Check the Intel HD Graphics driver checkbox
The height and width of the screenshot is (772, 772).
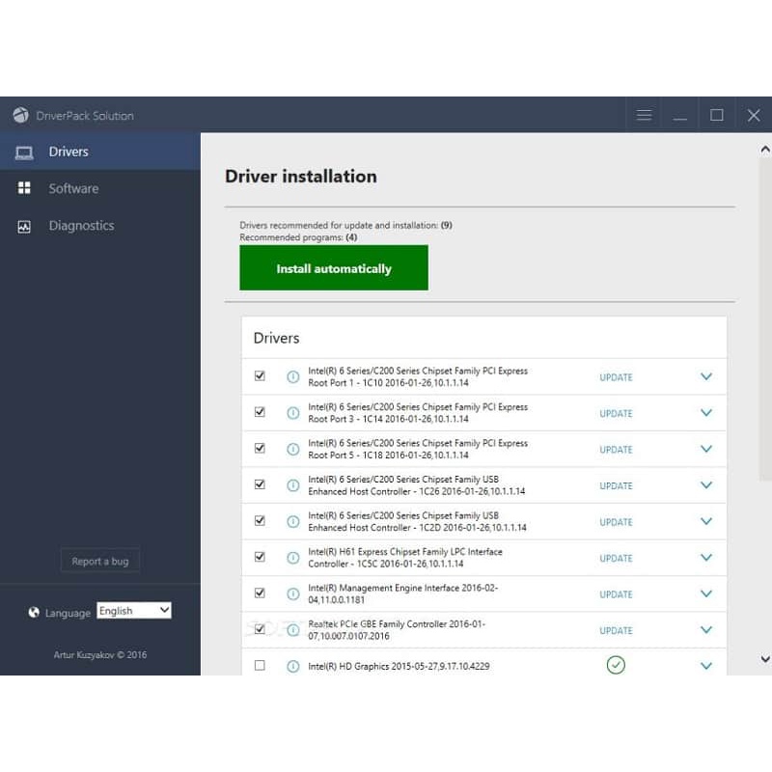(260, 665)
